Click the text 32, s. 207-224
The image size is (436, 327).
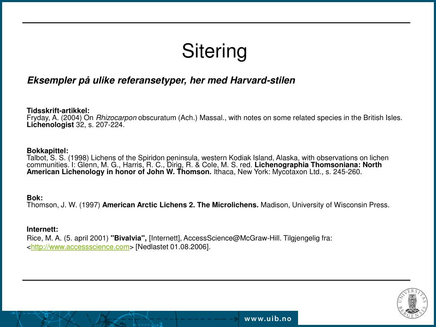pos(100,125)
